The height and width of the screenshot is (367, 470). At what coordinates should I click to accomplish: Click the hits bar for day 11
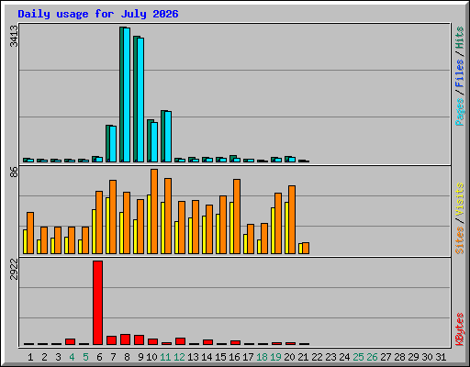[x=162, y=136]
